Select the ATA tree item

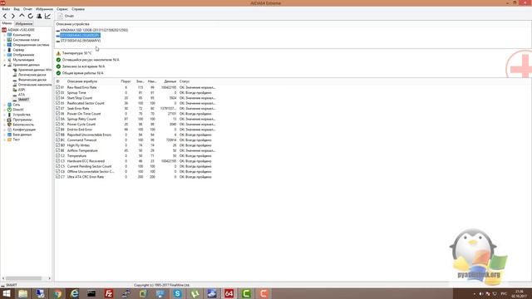click(x=22, y=95)
